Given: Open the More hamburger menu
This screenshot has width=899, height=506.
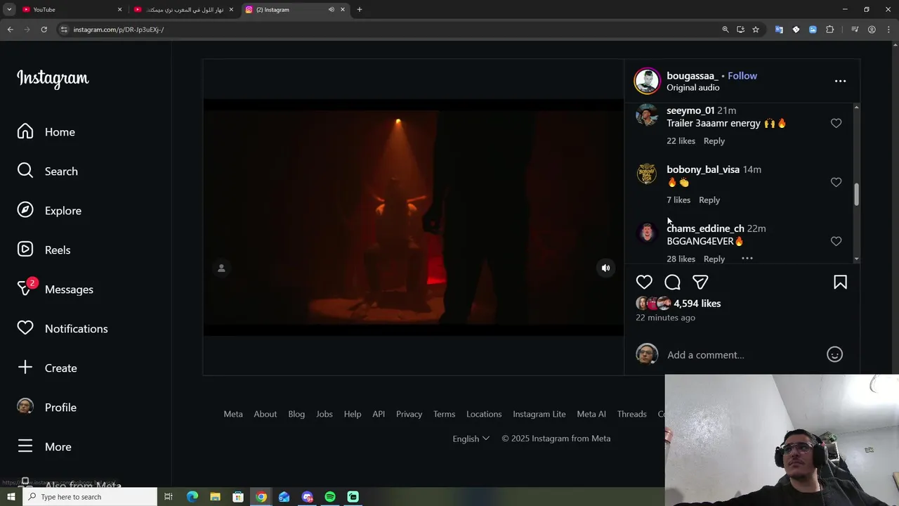Looking at the screenshot, I should [x=44, y=447].
